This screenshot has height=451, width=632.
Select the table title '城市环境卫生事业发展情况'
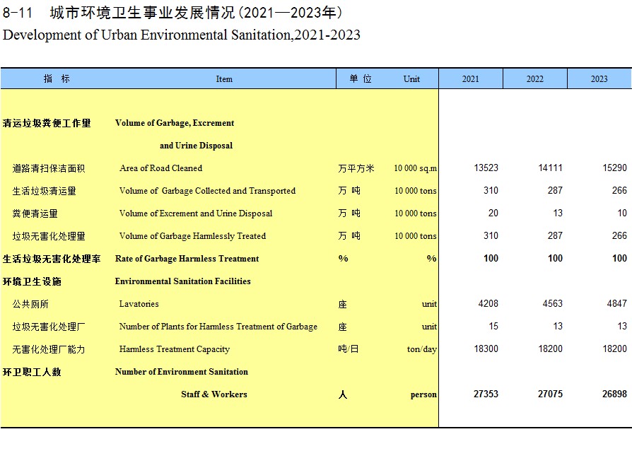click(142, 13)
